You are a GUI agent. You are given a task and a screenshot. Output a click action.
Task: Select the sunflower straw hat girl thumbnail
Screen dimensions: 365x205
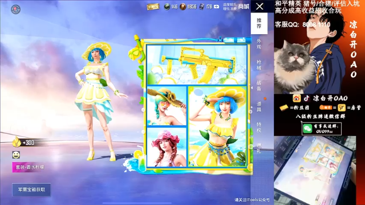pos(167,106)
